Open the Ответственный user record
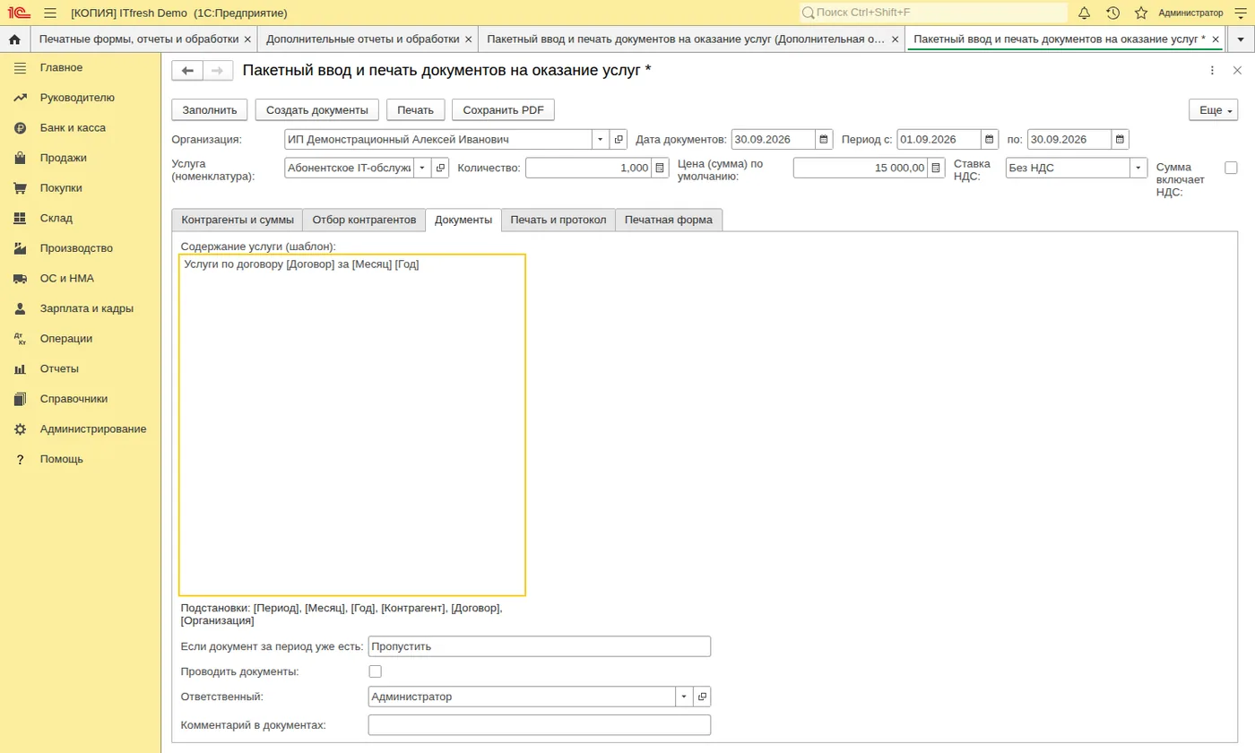The image size is (1255, 753). (702, 697)
